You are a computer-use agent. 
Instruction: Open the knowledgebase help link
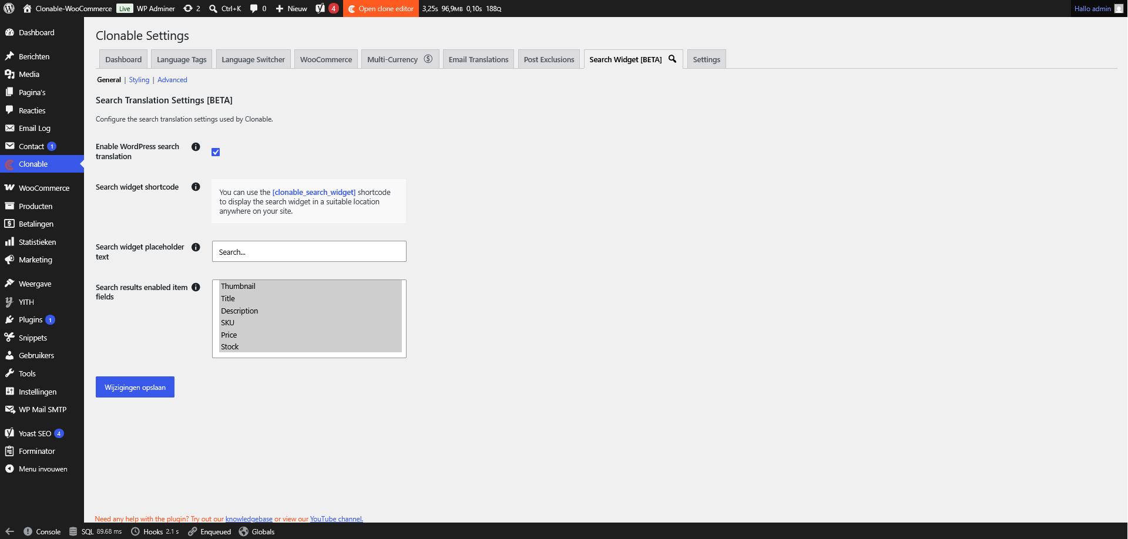point(249,519)
